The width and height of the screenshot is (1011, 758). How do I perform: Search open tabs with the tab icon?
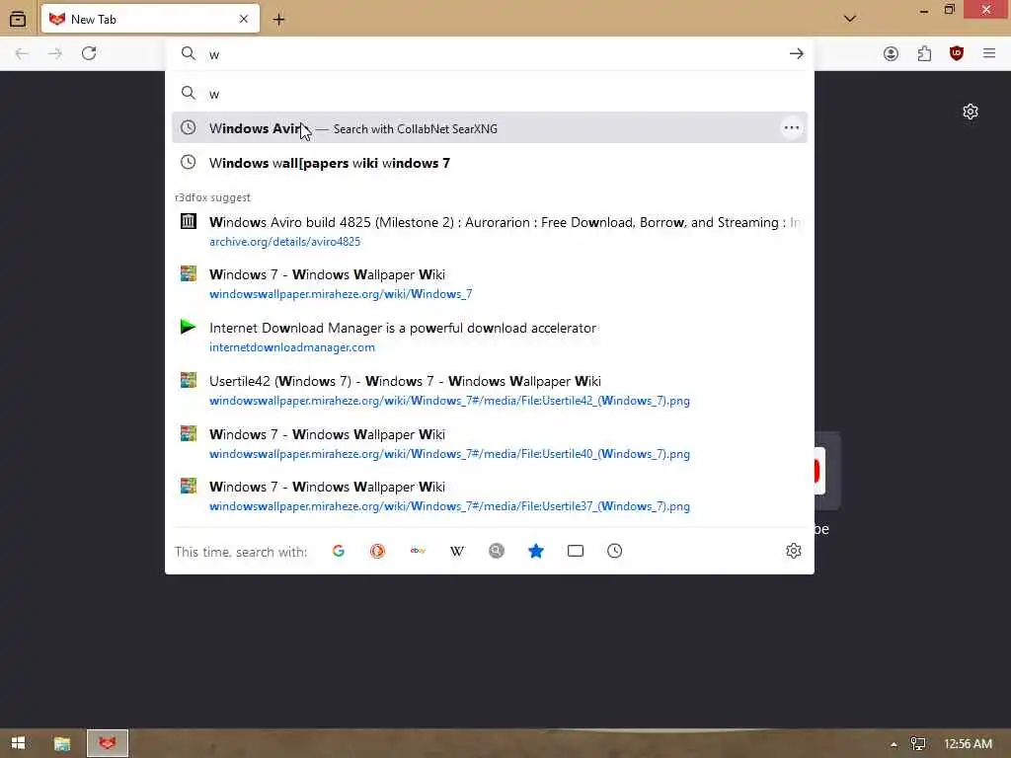pos(576,551)
